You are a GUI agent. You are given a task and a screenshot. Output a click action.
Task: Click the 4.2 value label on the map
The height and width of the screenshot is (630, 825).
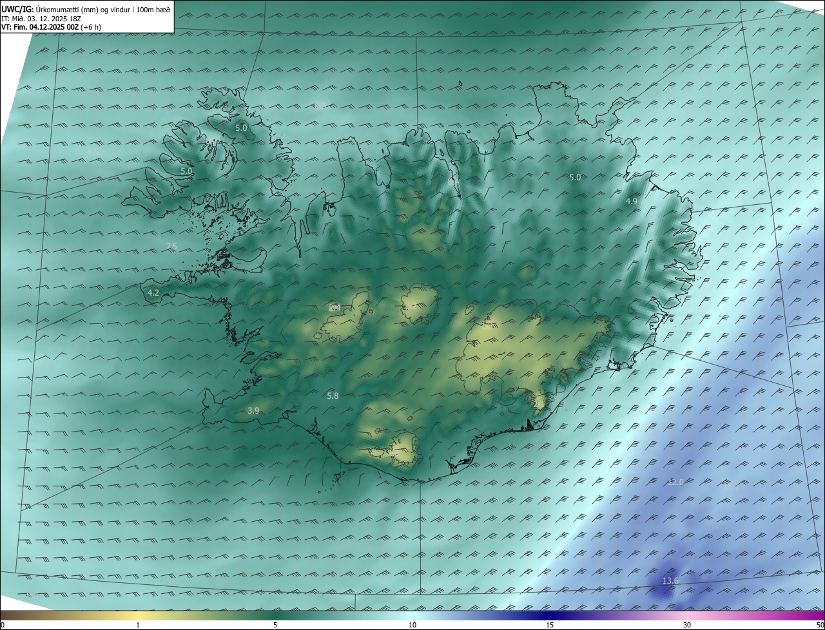coord(153,292)
